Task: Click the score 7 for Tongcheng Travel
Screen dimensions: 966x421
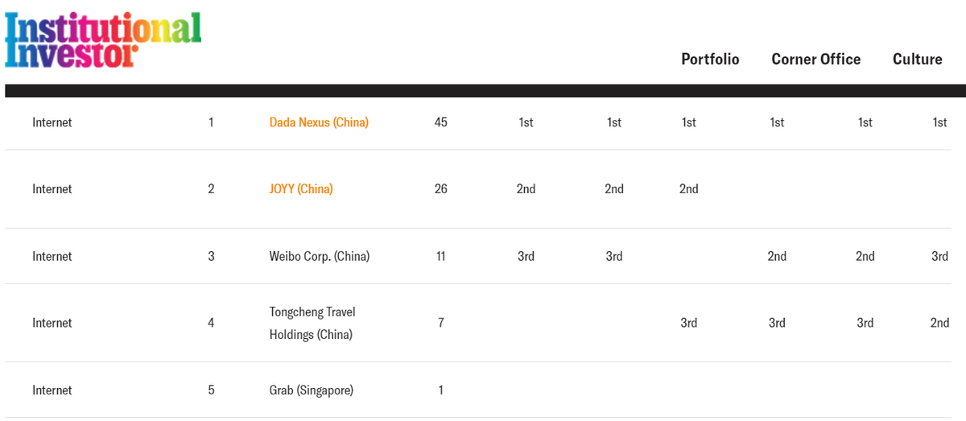Action: pyautogui.click(x=440, y=323)
